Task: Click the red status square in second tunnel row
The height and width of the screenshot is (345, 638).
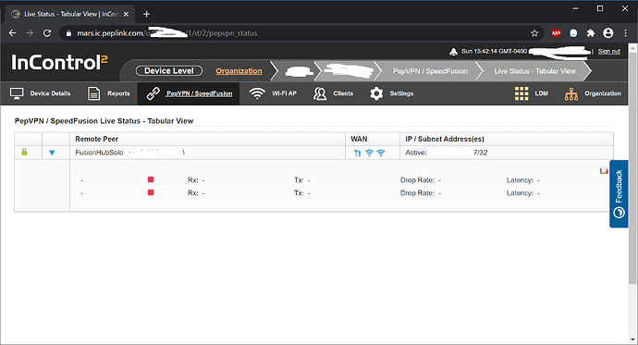Action: pyautogui.click(x=151, y=192)
